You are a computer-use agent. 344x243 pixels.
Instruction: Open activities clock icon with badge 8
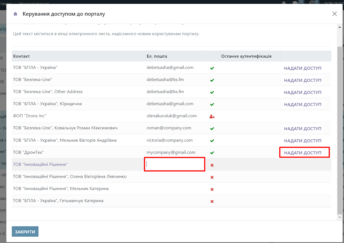tap(314, 3)
